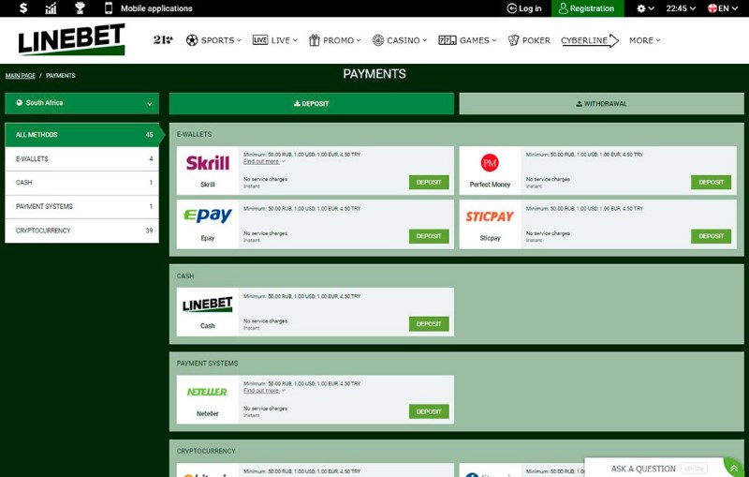Viewport: 749px width, 477px height.
Task: Click Log in
Action: tap(524, 8)
